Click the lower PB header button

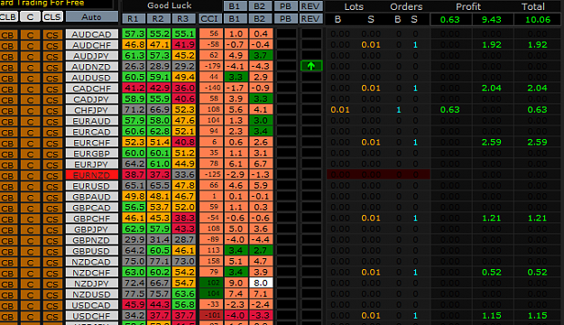click(285, 19)
